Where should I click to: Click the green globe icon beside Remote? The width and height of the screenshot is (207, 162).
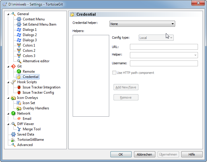19,72
